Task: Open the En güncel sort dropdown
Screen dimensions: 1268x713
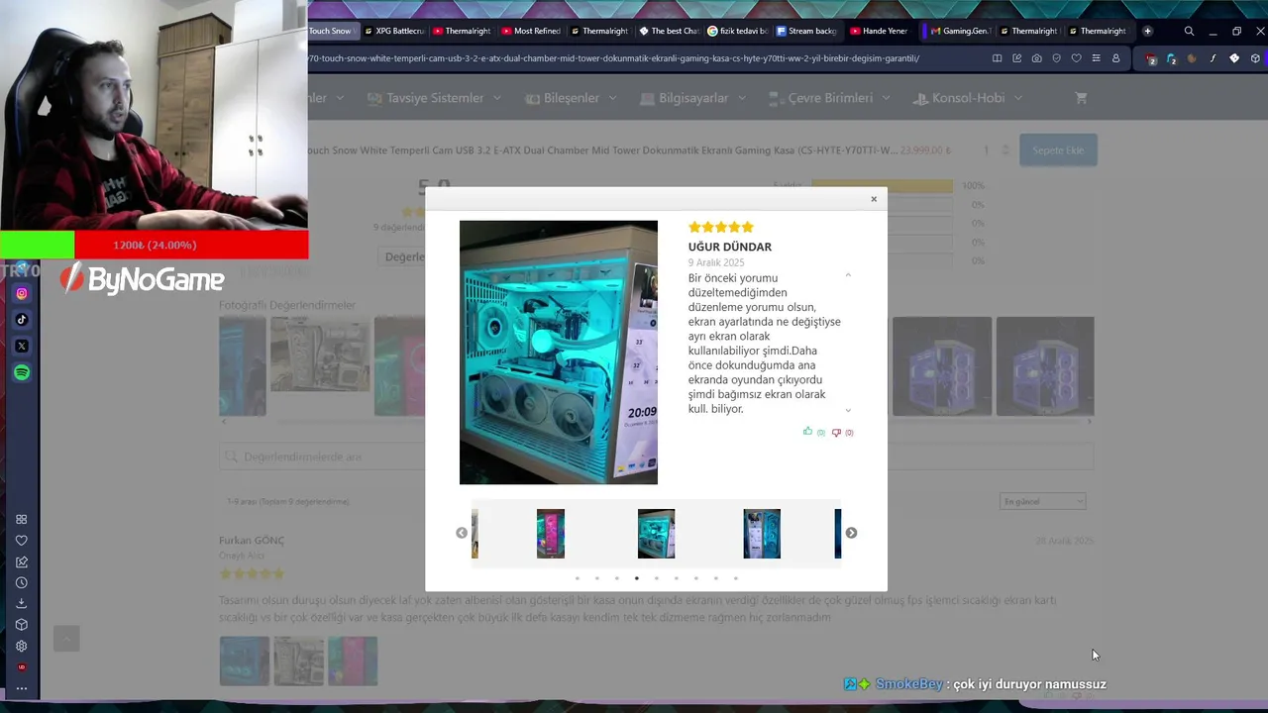Action: (x=1043, y=501)
